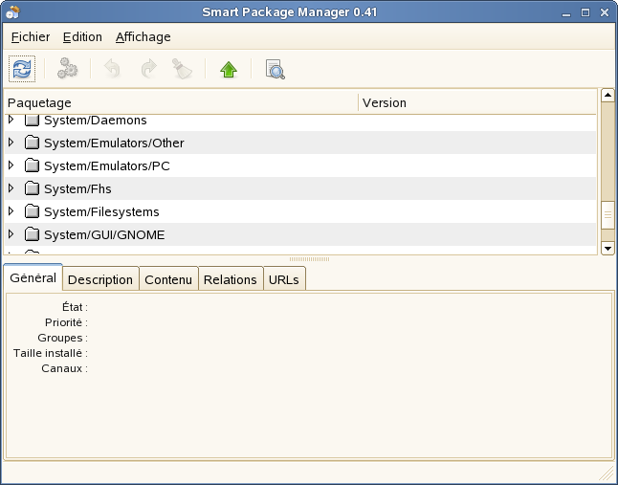
Task: Switch to the Relations tab
Action: point(230,279)
